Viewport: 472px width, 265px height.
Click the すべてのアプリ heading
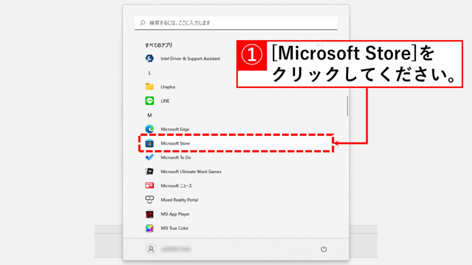159,45
